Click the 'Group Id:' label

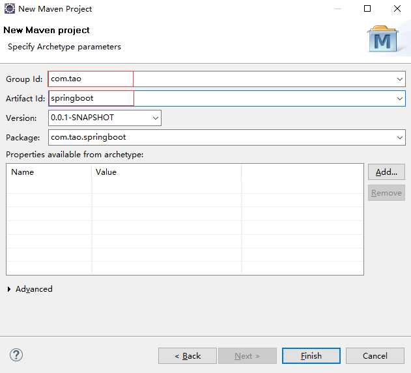pos(24,79)
